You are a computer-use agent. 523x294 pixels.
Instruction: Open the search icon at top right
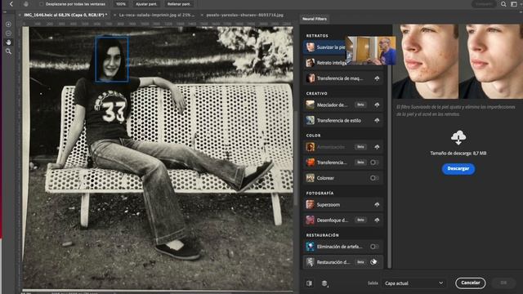(x=503, y=4)
